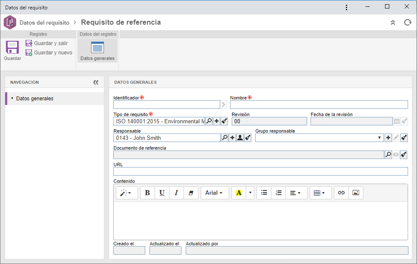Click the Revisión field
Screen dimensions: 417x264
pos(269,121)
